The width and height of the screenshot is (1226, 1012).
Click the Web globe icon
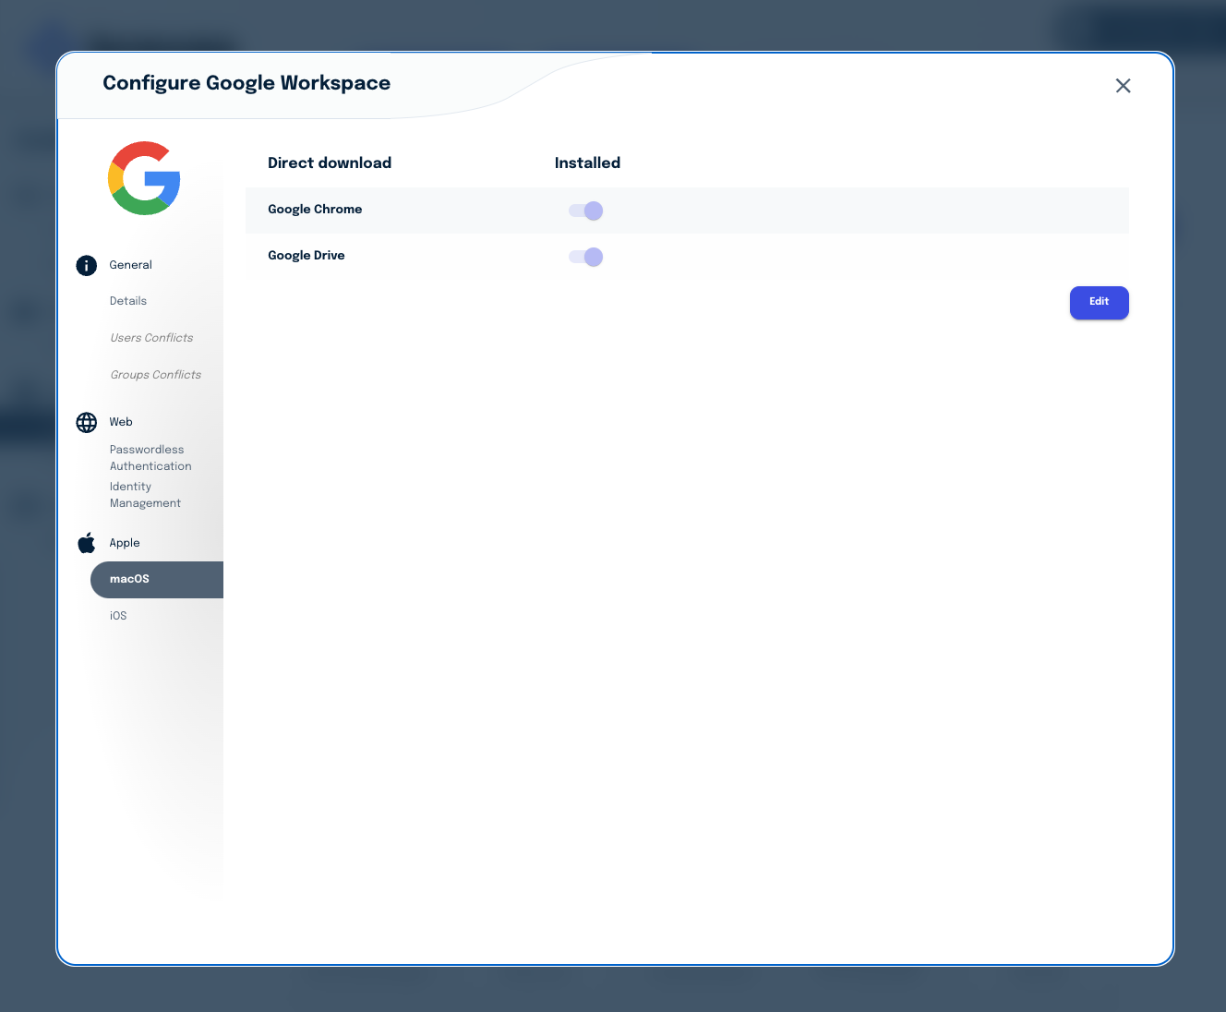pos(87,423)
